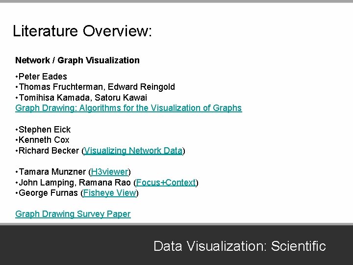Click the Peter Eades bullet text
Screen dimensions: 353x265
pyautogui.click(x=43, y=77)
